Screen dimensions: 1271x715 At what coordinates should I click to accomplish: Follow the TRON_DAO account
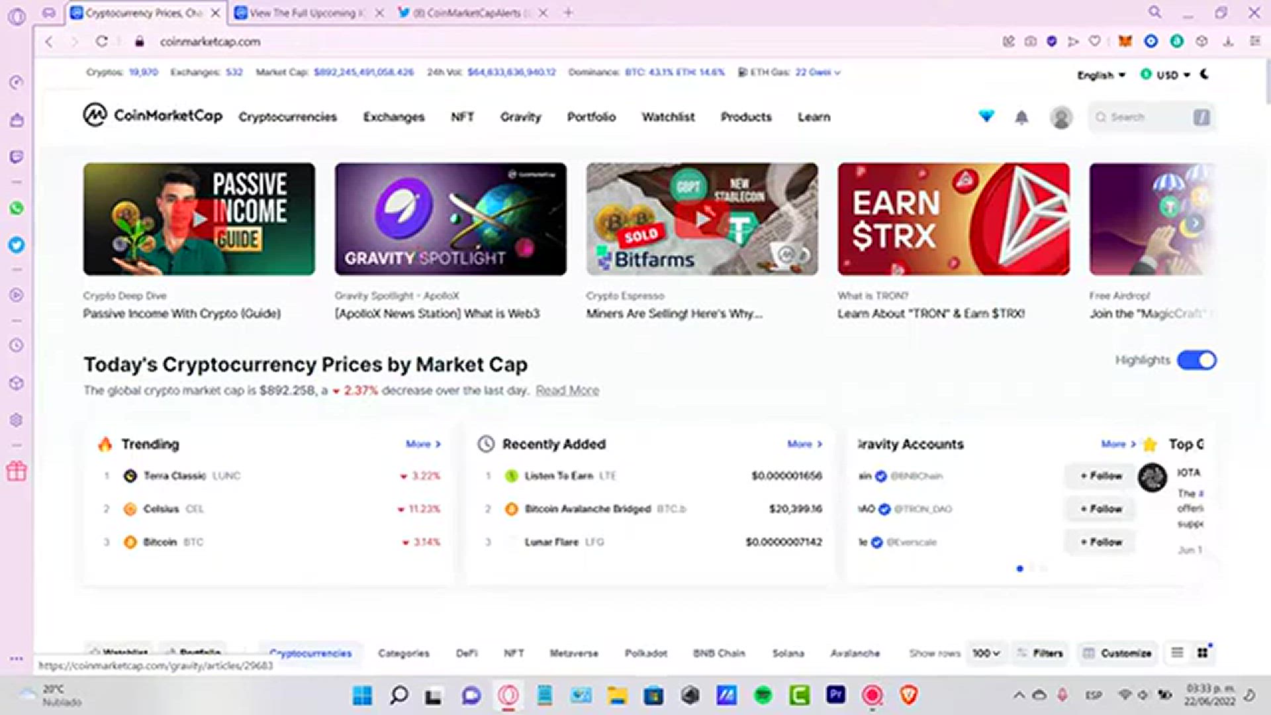coord(1102,509)
